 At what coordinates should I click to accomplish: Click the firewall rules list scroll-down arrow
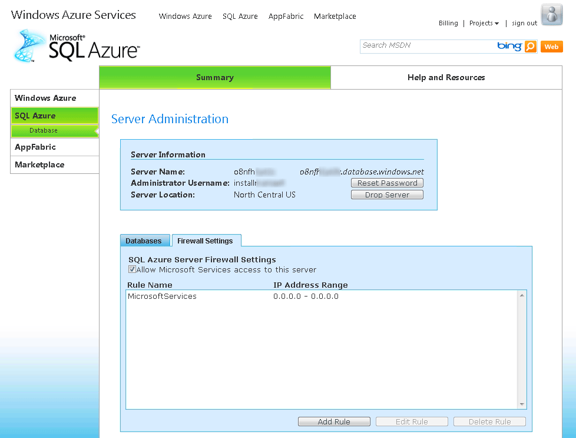click(x=522, y=404)
